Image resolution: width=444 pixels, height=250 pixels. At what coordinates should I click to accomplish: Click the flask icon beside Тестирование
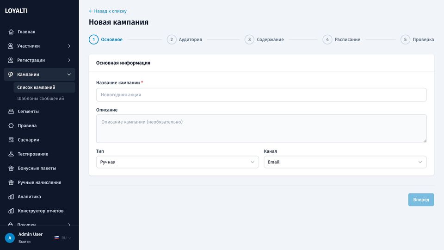click(x=11, y=154)
